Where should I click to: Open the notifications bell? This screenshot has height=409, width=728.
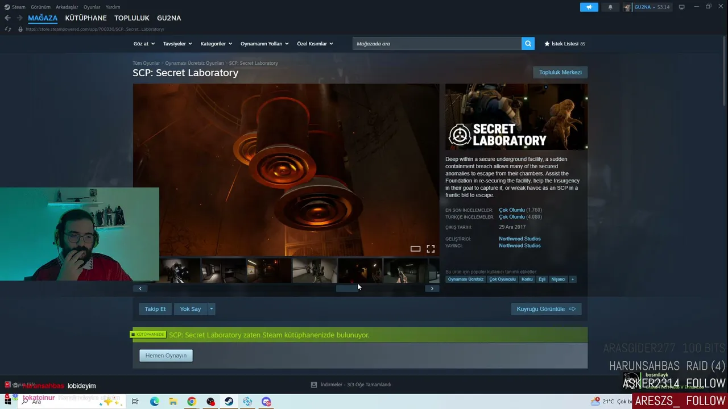(x=610, y=7)
